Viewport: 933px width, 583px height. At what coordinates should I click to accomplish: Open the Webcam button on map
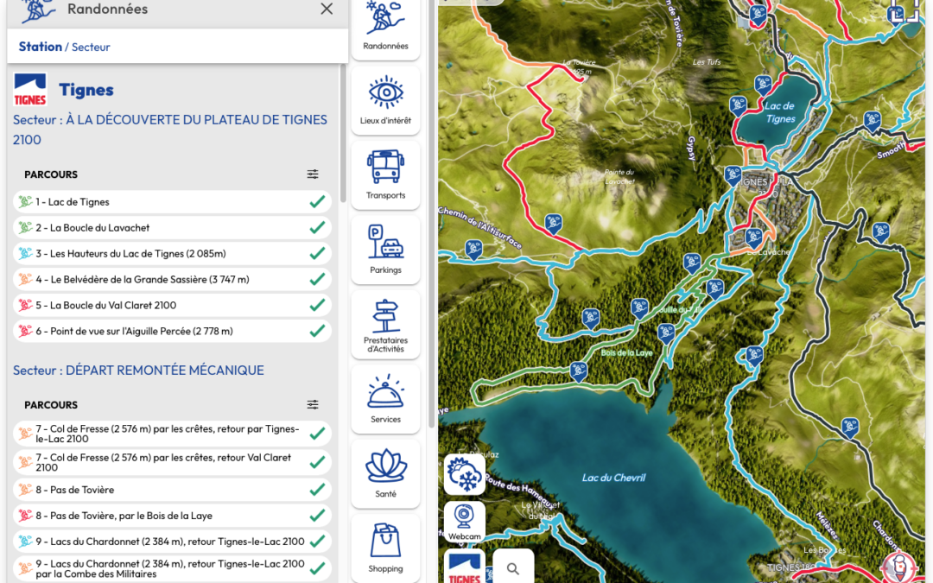(464, 521)
